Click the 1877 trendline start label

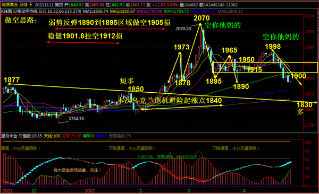click(x=12, y=80)
